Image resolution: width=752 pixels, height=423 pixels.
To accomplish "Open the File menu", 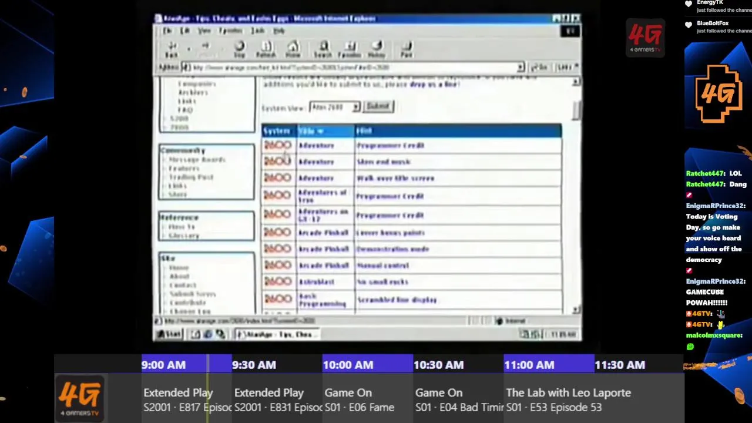I will point(167,31).
